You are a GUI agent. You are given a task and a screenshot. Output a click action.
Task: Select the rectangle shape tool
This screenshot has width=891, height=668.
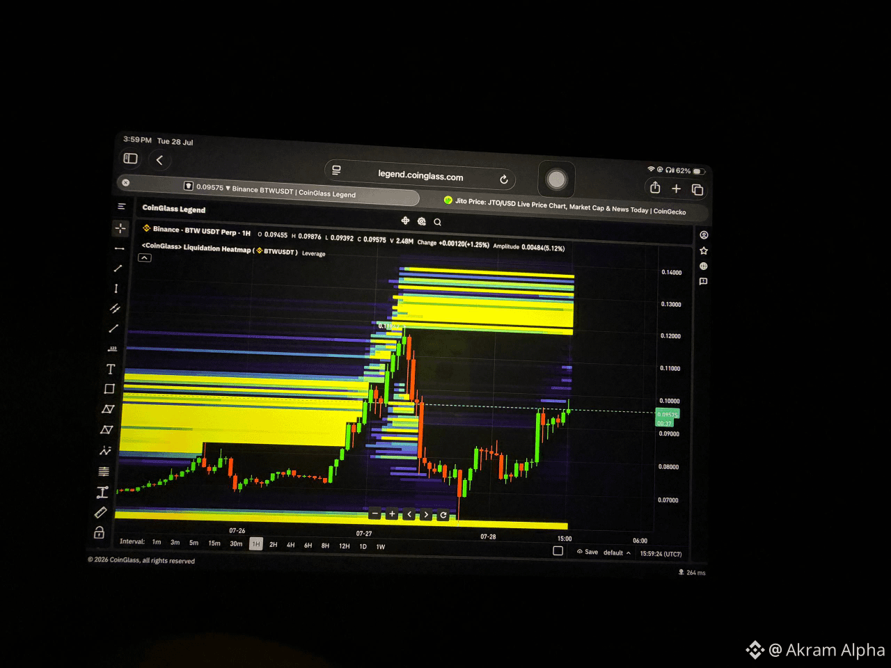coord(109,389)
